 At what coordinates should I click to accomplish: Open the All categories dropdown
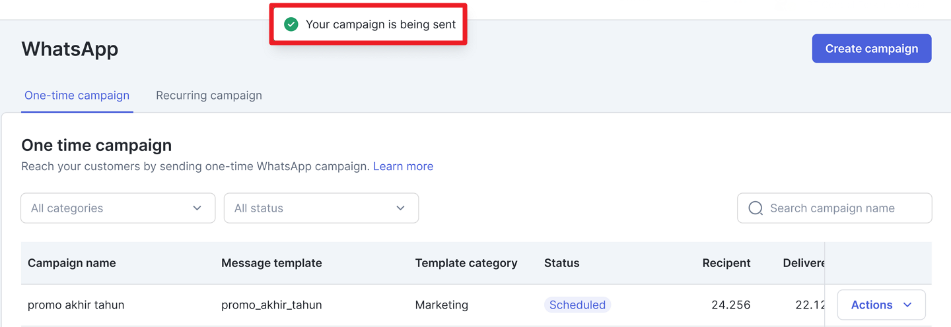(118, 208)
